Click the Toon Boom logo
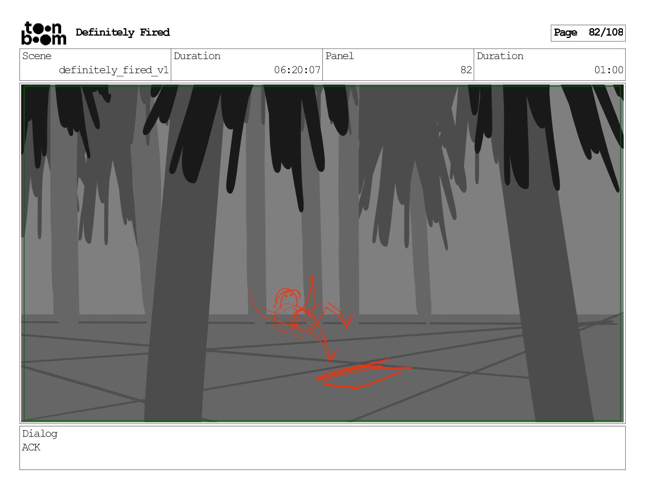The image size is (646, 499). [x=43, y=33]
